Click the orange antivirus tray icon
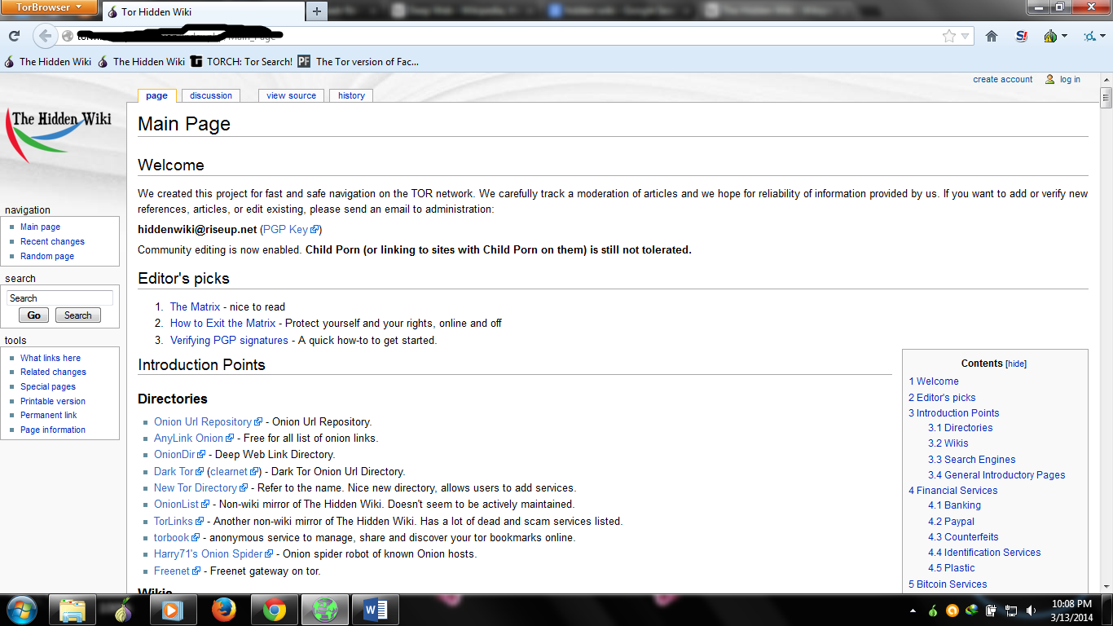This screenshot has height=626, width=1113. pos(952,611)
